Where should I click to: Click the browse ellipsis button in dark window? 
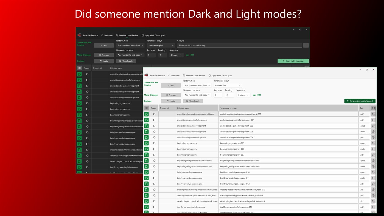(306, 45)
